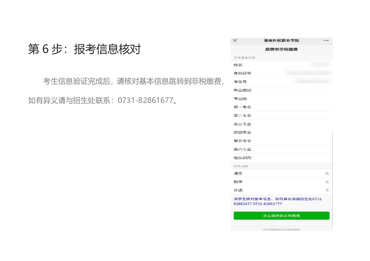Image resolution: width=370 pixels, height=261 pixels.
Task: Click the phone page's right scrollbar
Action: (x=332, y=177)
